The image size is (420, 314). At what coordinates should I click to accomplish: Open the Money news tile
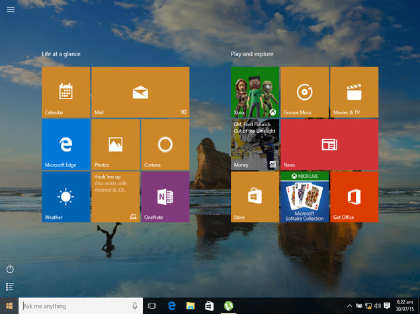pyautogui.click(x=255, y=145)
